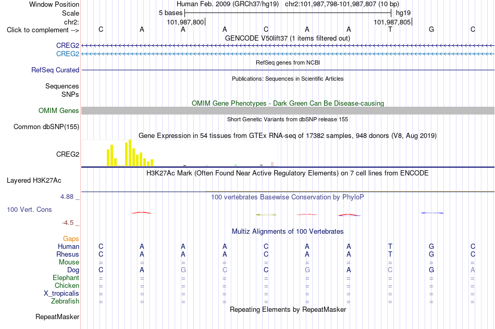Click the T base in Human row

(x=390, y=246)
